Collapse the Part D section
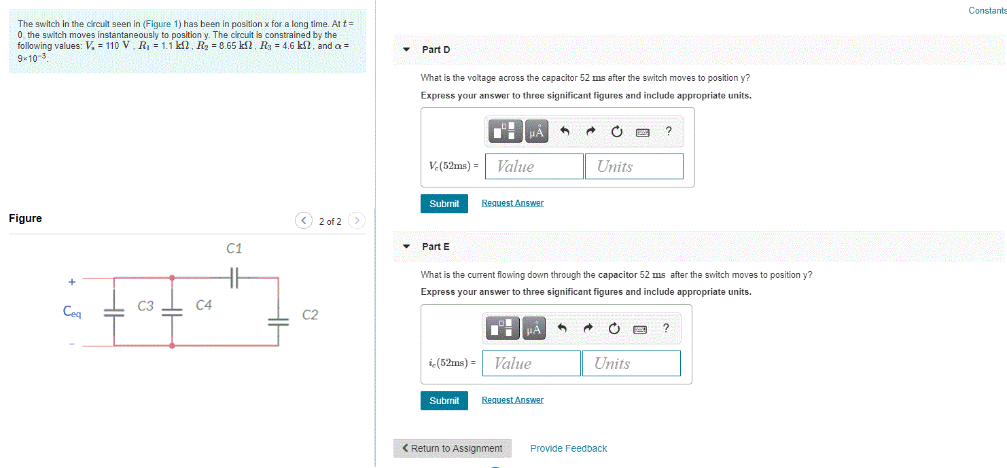The image size is (1007, 468). click(x=406, y=49)
